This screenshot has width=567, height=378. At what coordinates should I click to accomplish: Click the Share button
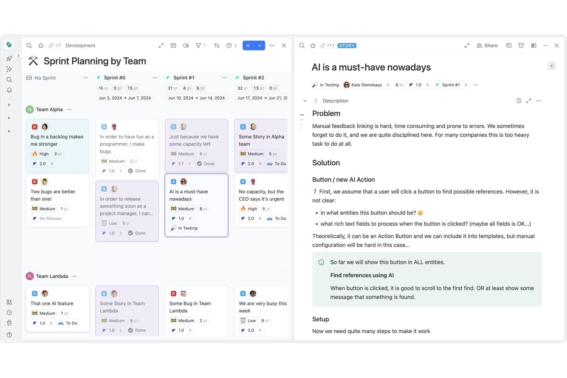point(487,46)
